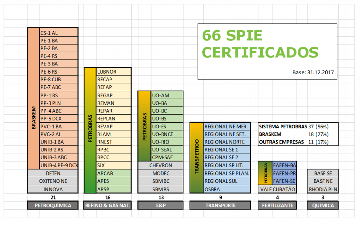This screenshot has width=362, height=233.
Task: Select the "RPBC" cell
Action: click(x=113, y=150)
